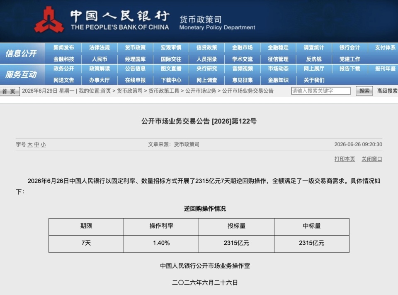Click the 7天 term cell
The height and width of the screenshot is (295, 398).
point(86,243)
